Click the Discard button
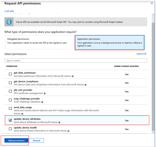 37,140
